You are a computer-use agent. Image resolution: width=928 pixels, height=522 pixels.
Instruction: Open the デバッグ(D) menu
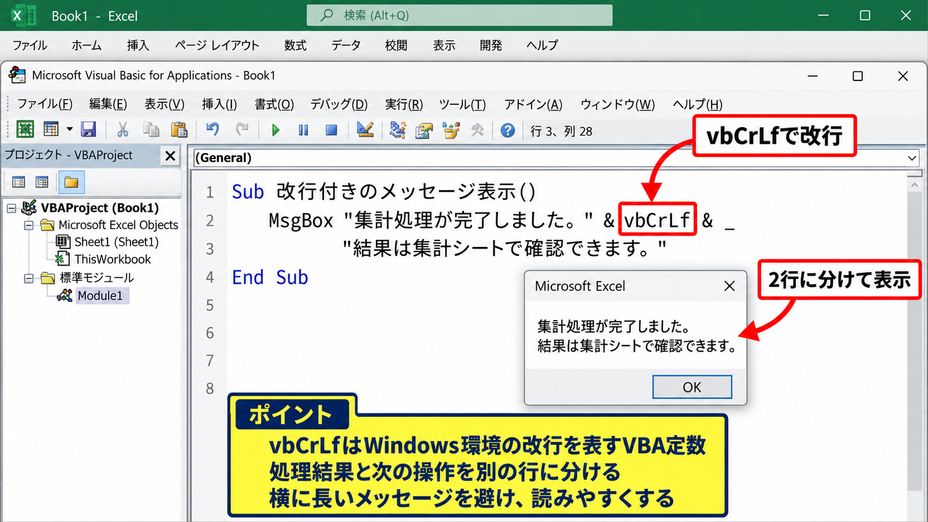[x=339, y=104]
